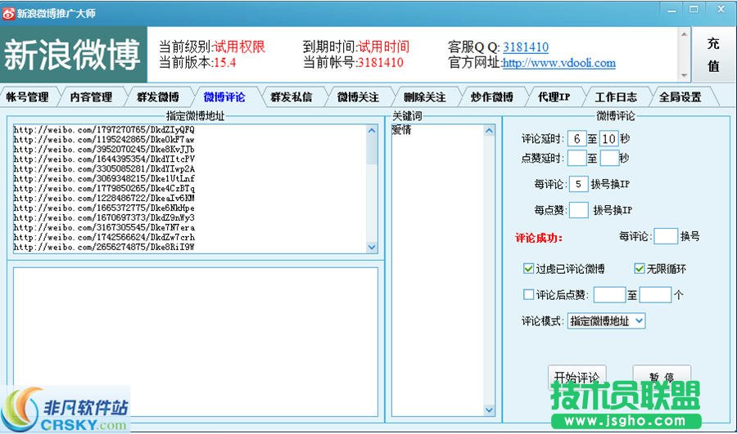Select the URL ending DkdYItcPV
Screen dimensions: 737x434
tap(104, 159)
